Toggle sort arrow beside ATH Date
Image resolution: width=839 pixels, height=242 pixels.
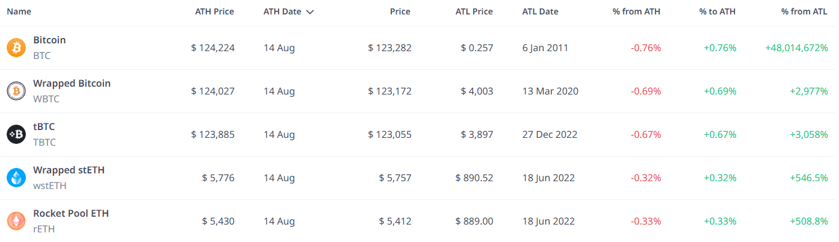tap(310, 11)
